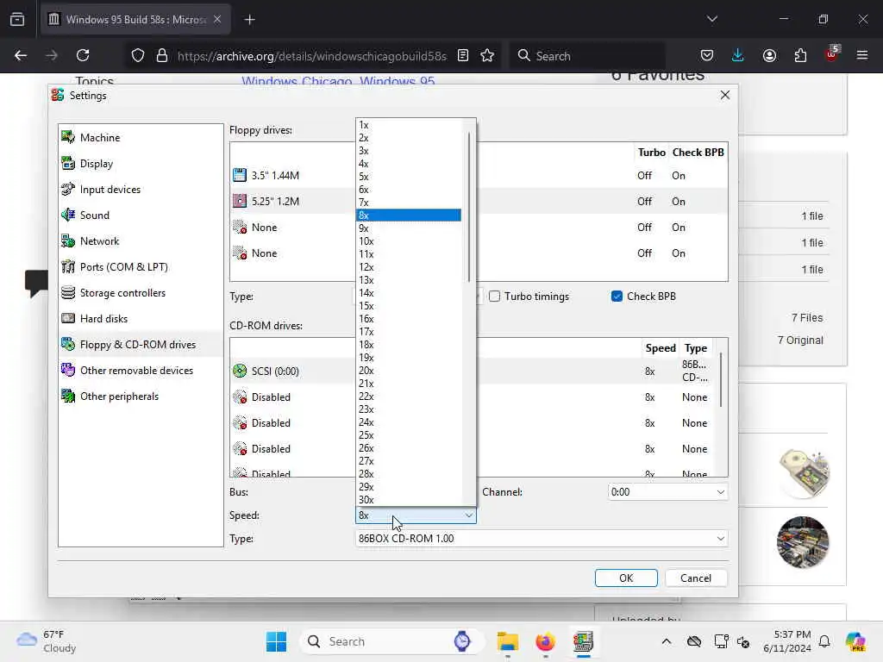Uncheck the Check BPB checkbox
This screenshot has height=662, width=883.
pyautogui.click(x=617, y=297)
